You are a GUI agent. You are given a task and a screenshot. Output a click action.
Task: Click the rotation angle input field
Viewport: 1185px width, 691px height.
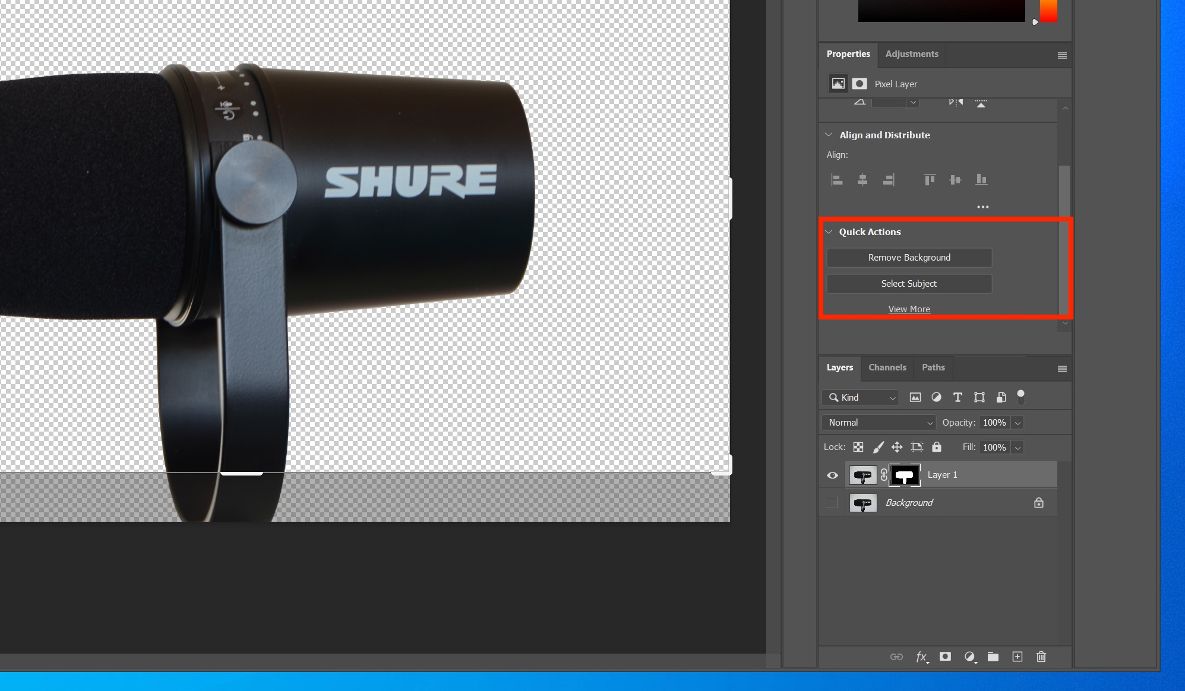(889, 102)
